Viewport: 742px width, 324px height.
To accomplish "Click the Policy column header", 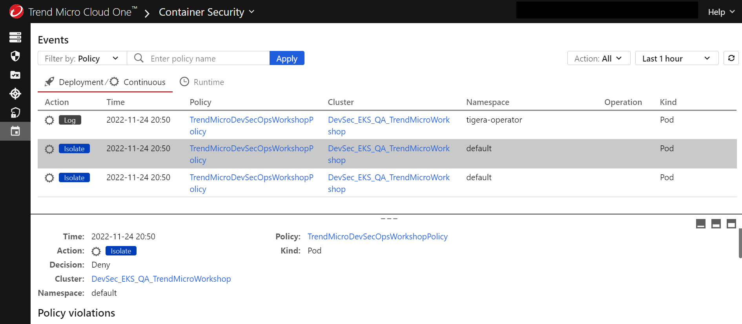I will (x=201, y=102).
